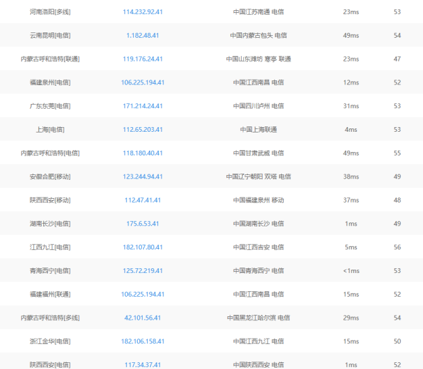Click IP location 中国黑龙江哈尔滨 电信
This screenshot has height=369, width=423.
pyautogui.click(x=258, y=318)
